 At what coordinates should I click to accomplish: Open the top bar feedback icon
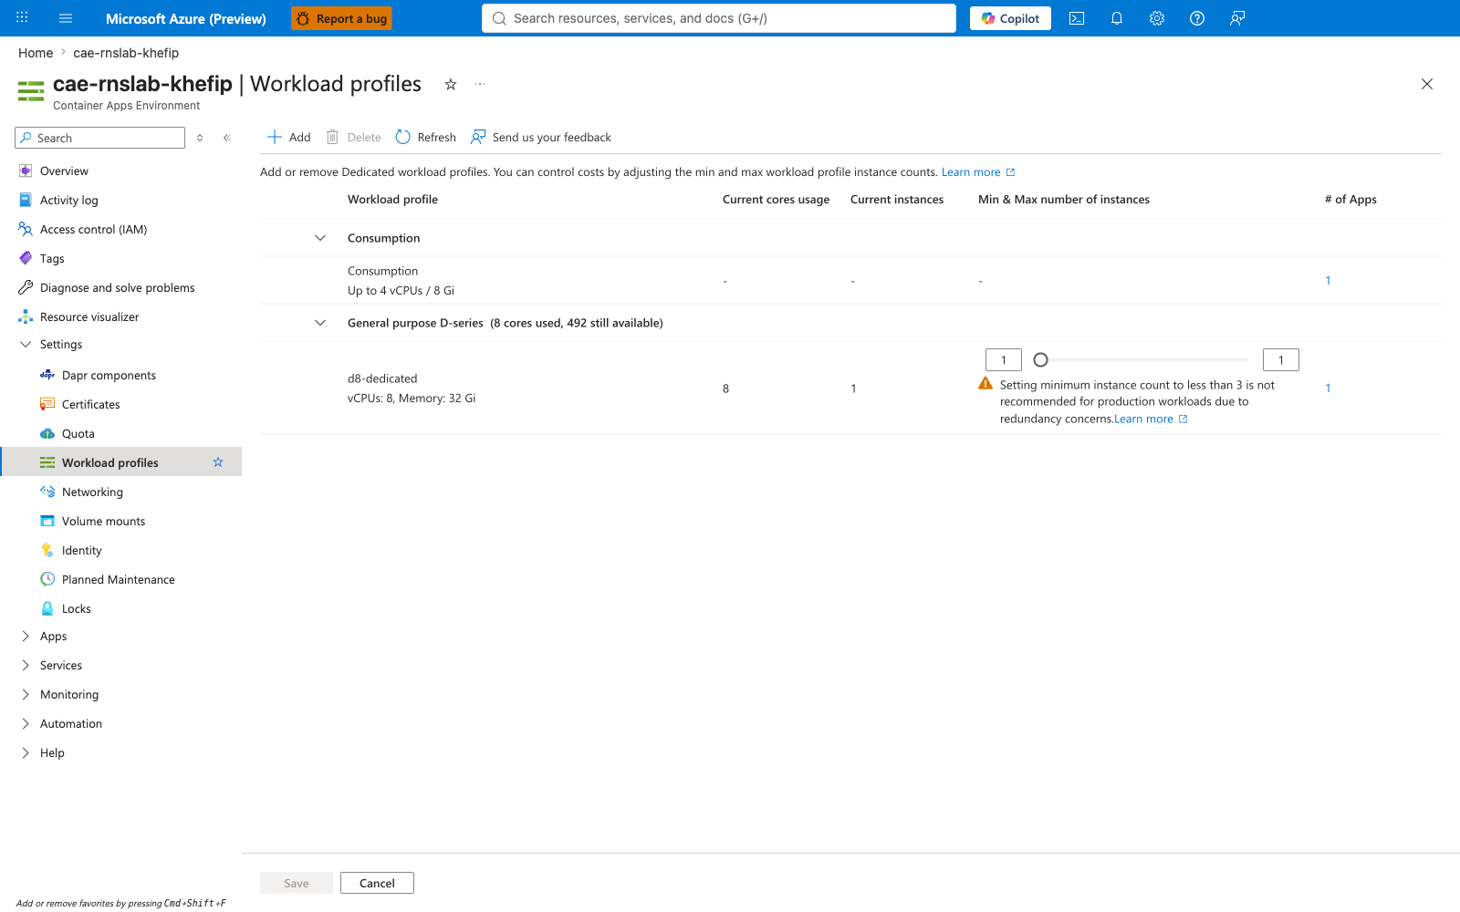[x=1237, y=18]
